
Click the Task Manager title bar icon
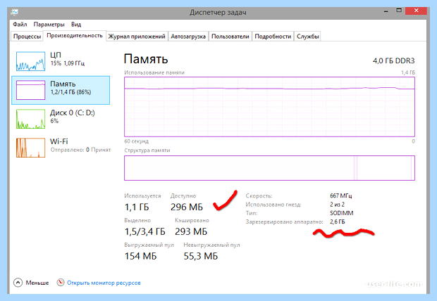pyautogui.click(x=15, y=12)
